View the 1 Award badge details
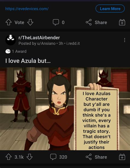130x168 pixels. pyautogui.click(x=16, y=51)
